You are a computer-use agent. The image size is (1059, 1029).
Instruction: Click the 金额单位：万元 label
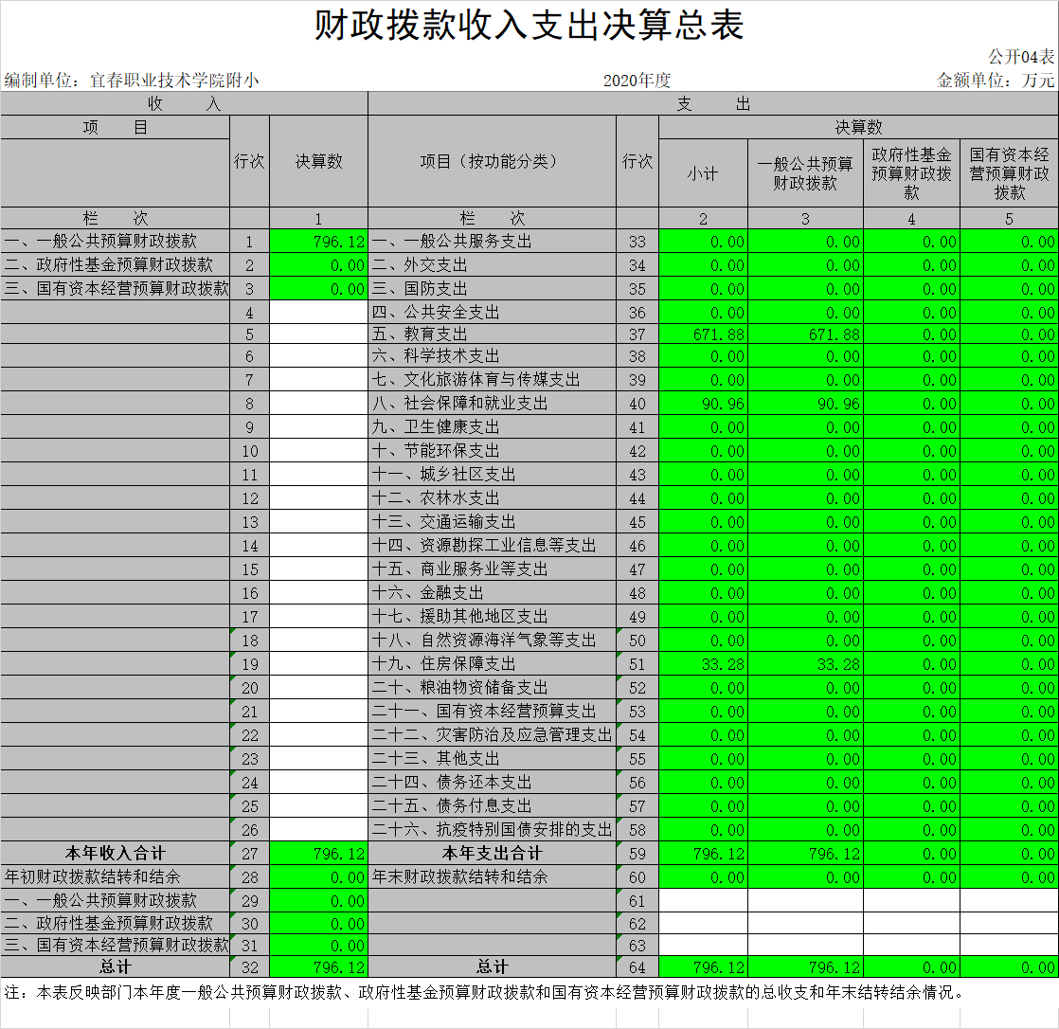(996, 81)
